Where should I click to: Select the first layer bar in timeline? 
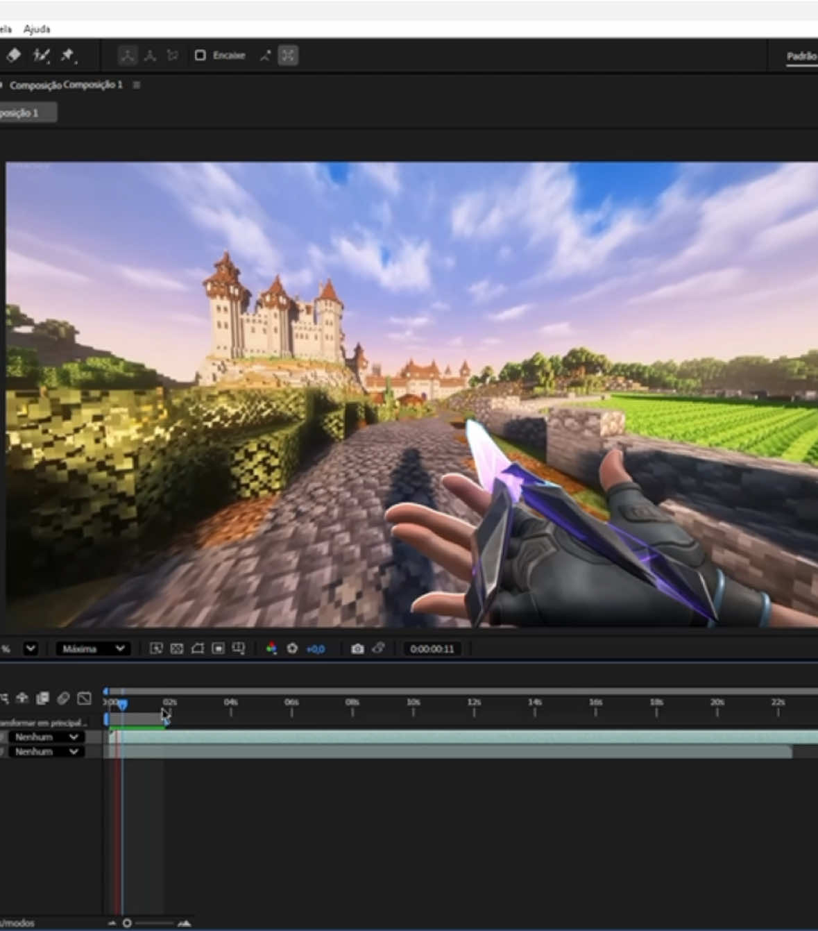463,737
